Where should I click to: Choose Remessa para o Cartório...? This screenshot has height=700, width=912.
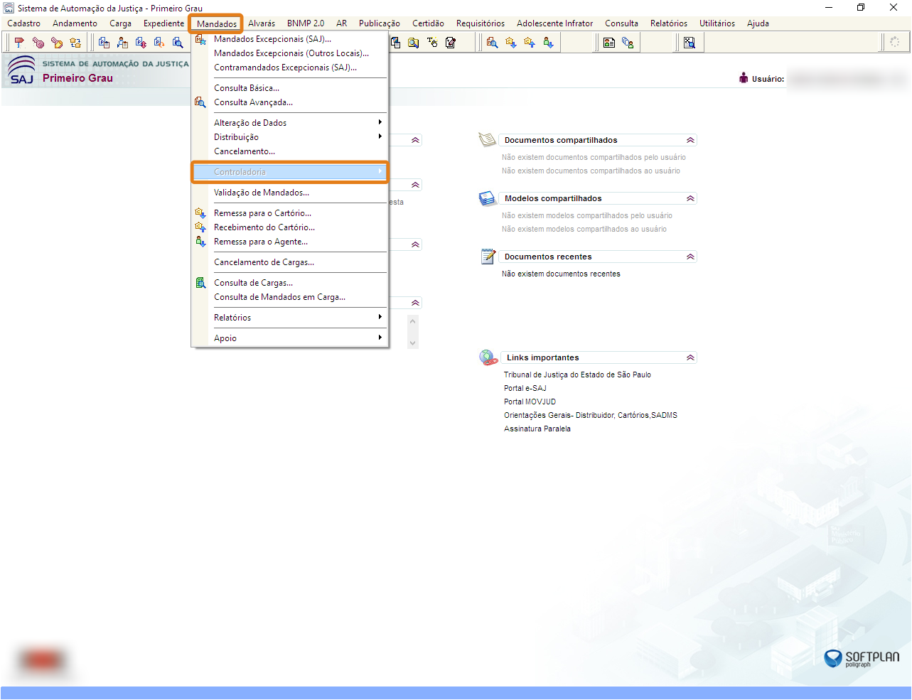pyautogui.click(x=290, y=213)
